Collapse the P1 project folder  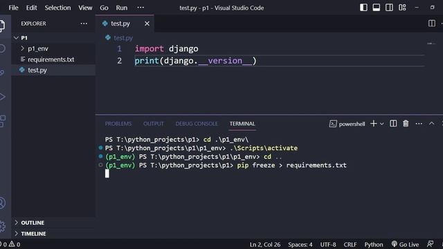point(16,37)
